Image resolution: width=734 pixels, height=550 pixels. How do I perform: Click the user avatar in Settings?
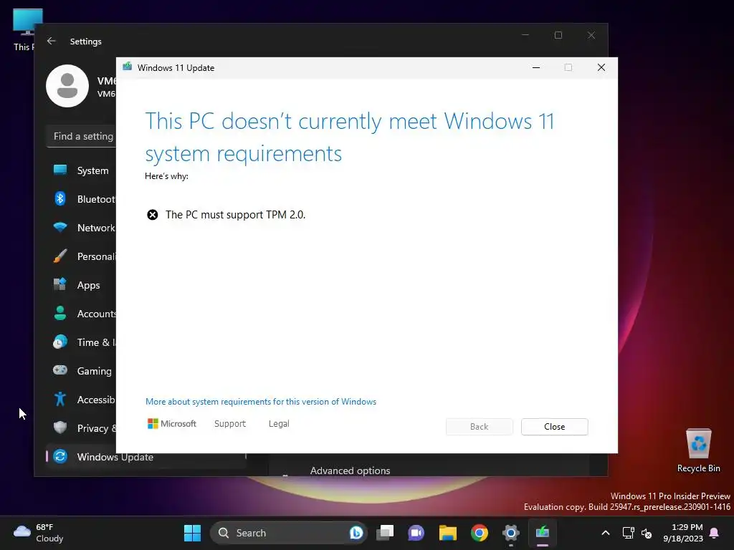(67, 86)
